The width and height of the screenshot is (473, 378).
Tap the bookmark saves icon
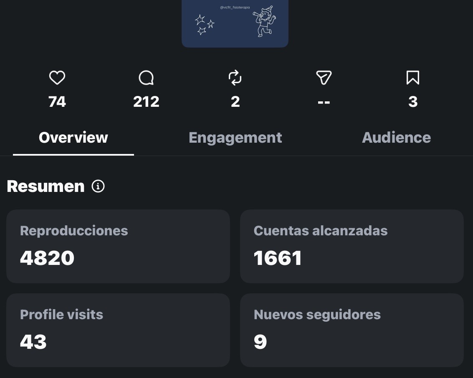tap(412, 78)
